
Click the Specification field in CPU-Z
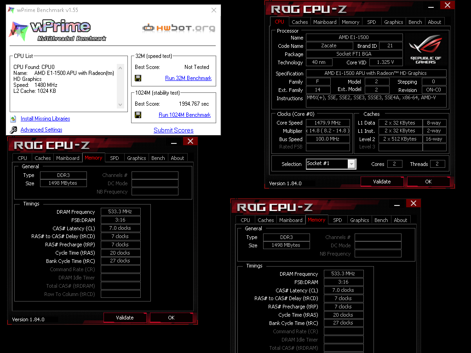376,73
